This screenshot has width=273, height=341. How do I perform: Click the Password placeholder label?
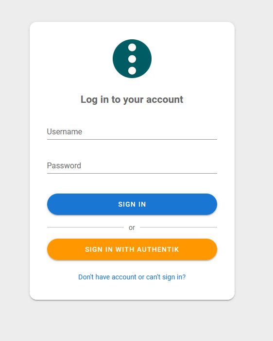[x=64, y=166]
